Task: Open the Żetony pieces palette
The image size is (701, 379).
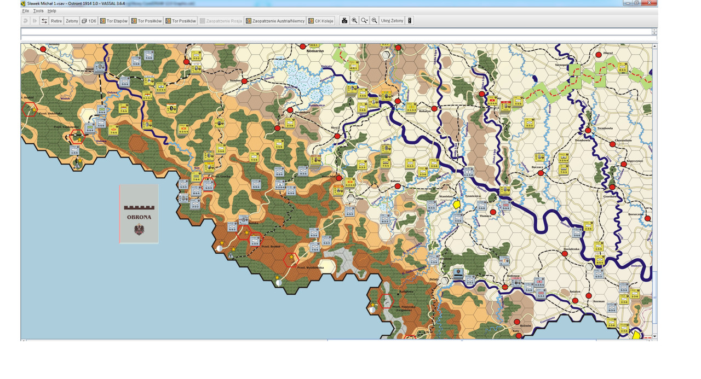Action: click(72, 21)
